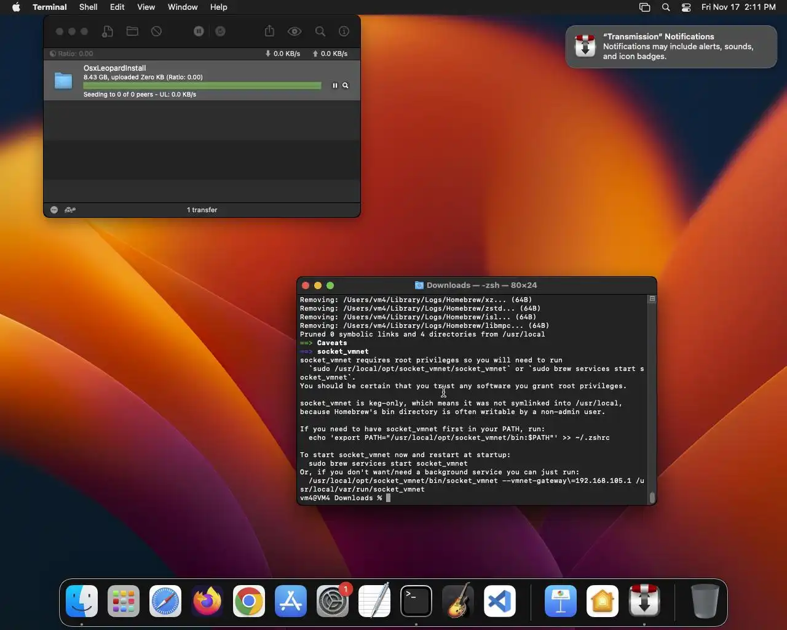
Task: Open Spotlight search in menu bar
Action: 666,7
